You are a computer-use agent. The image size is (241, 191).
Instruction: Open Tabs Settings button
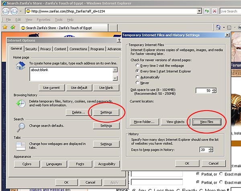(x=106, y=144)
